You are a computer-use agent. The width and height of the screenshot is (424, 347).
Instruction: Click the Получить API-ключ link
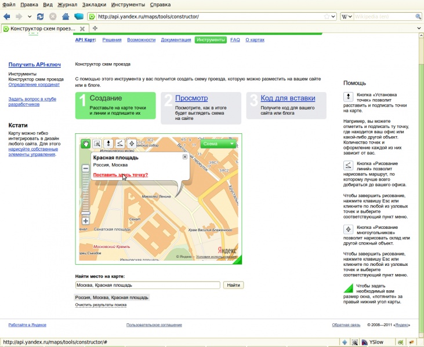tap(34, 64)
